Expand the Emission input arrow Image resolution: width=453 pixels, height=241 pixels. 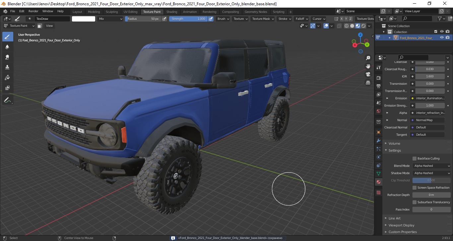(387, 98)
